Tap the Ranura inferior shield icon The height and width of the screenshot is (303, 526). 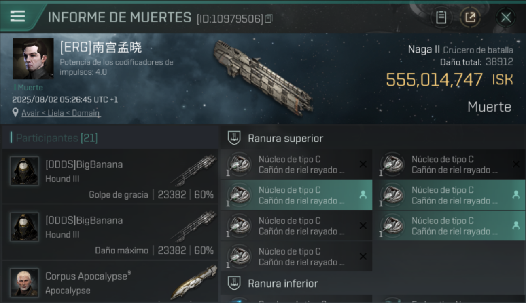coord(234,283)
